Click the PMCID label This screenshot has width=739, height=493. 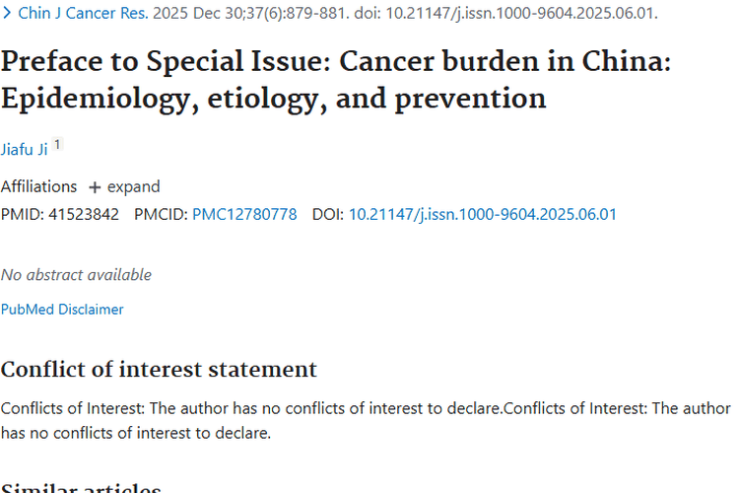coord(161,214)
